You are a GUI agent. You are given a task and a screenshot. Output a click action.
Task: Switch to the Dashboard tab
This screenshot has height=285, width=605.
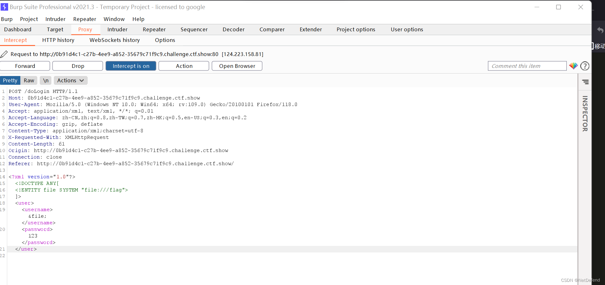point(18,29)
